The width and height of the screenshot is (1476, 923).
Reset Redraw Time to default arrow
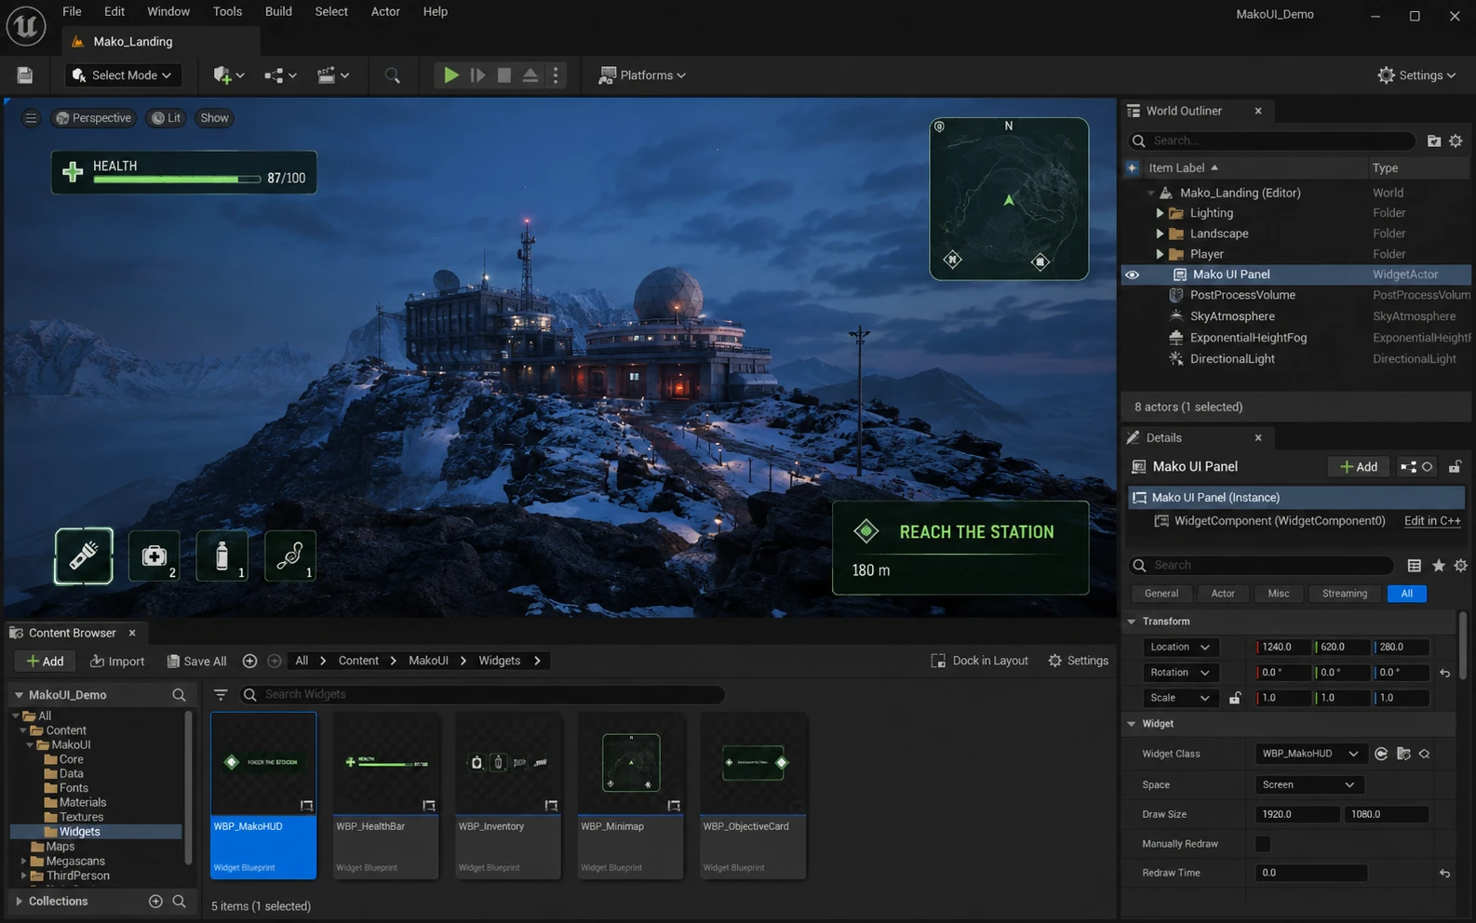(x=1444, y=874)
